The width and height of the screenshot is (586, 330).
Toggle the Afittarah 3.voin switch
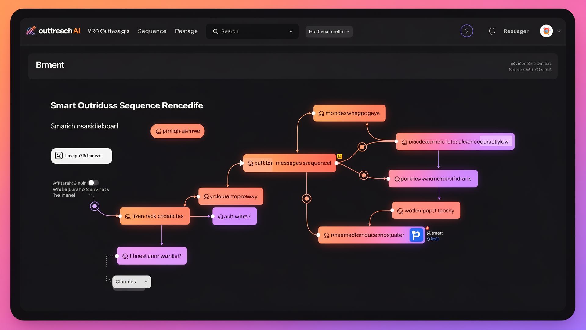click(93, 183)
